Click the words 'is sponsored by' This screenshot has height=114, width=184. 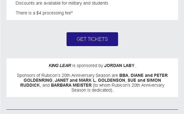pyautogui.click(x=88, y=65)
